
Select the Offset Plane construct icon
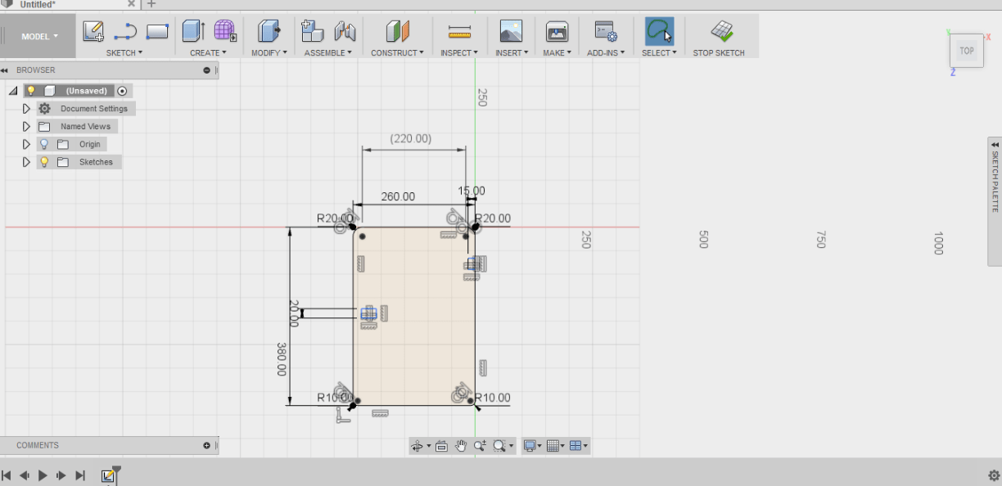(x=397, y=32)
